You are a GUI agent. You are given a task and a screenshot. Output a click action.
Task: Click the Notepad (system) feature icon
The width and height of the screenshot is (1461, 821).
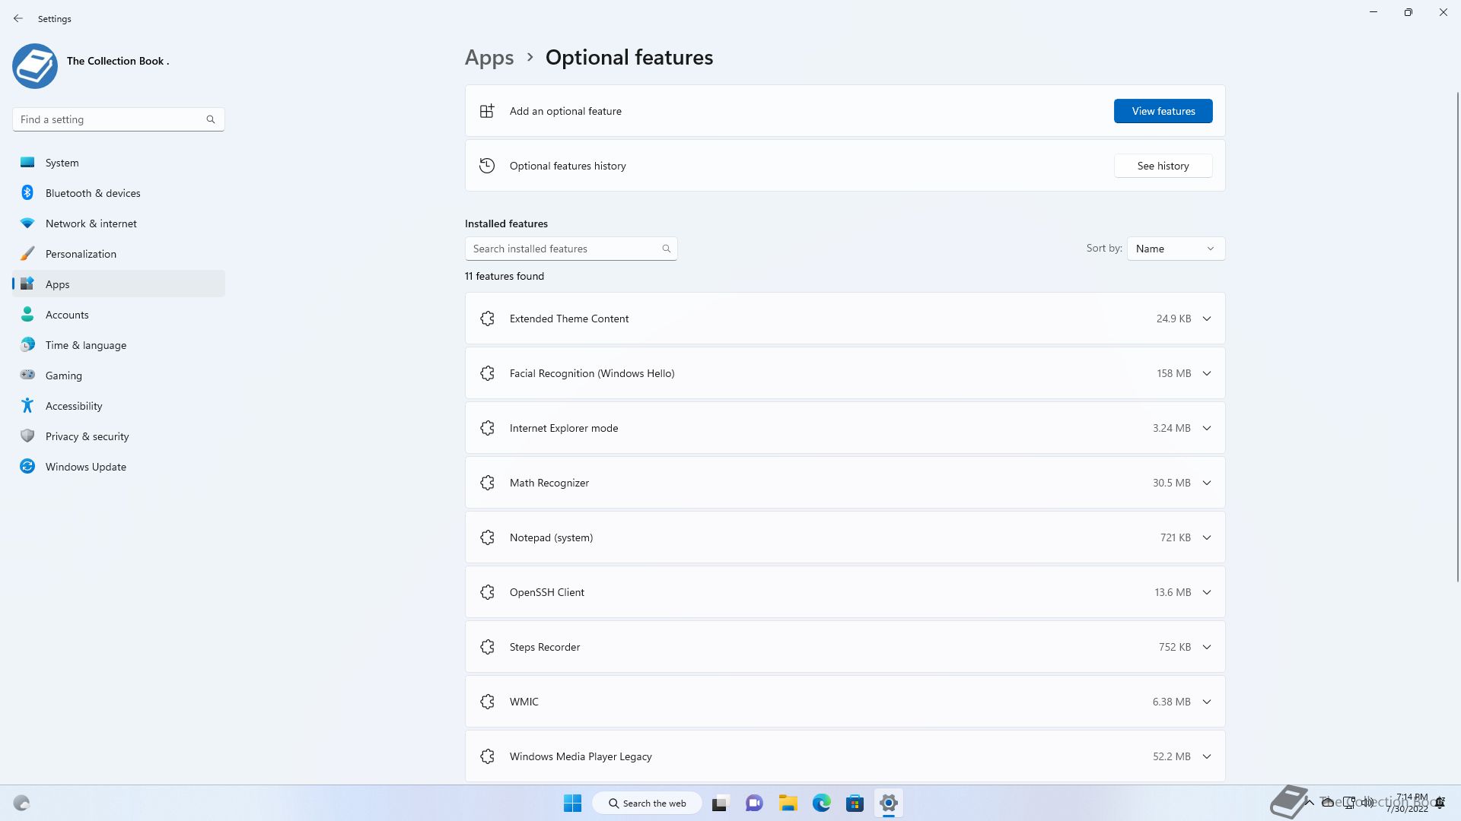pos(488,537)
